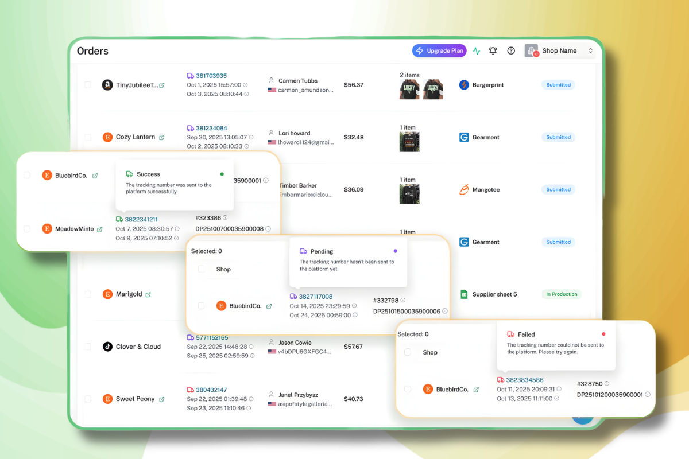
Task: Open Sweet Peony shop external link icon
Action: (x=161, y=399)
